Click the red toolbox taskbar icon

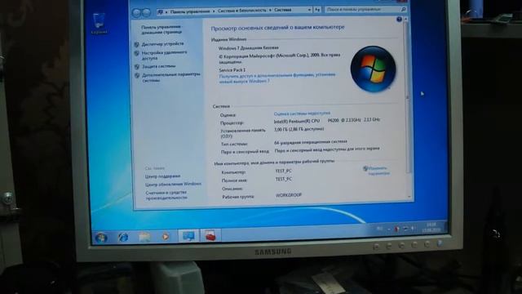(x=210, y=235)
